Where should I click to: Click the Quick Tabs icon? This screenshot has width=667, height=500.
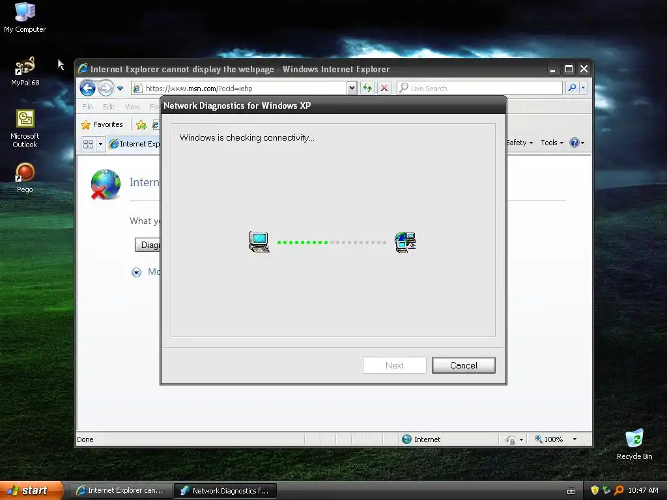point(88,144)
